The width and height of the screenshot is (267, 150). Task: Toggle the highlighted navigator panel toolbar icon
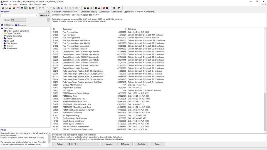pyautogui.click(x=26, y=8)
